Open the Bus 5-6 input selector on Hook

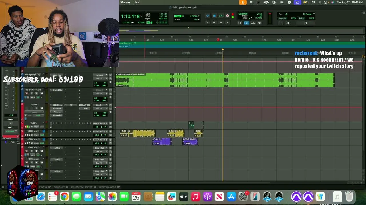tap(100, 105)
